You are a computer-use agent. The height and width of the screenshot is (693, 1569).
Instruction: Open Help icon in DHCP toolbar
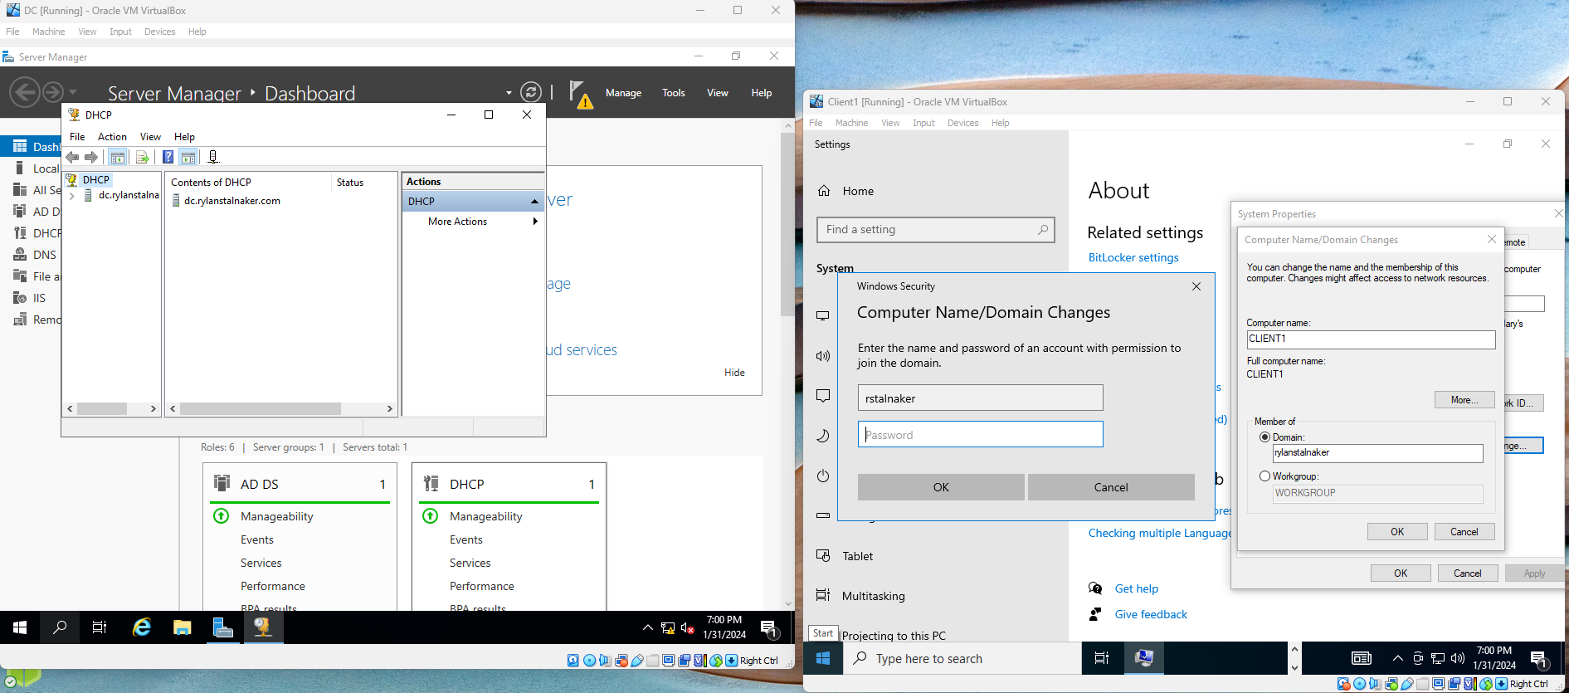click(168, 157)
